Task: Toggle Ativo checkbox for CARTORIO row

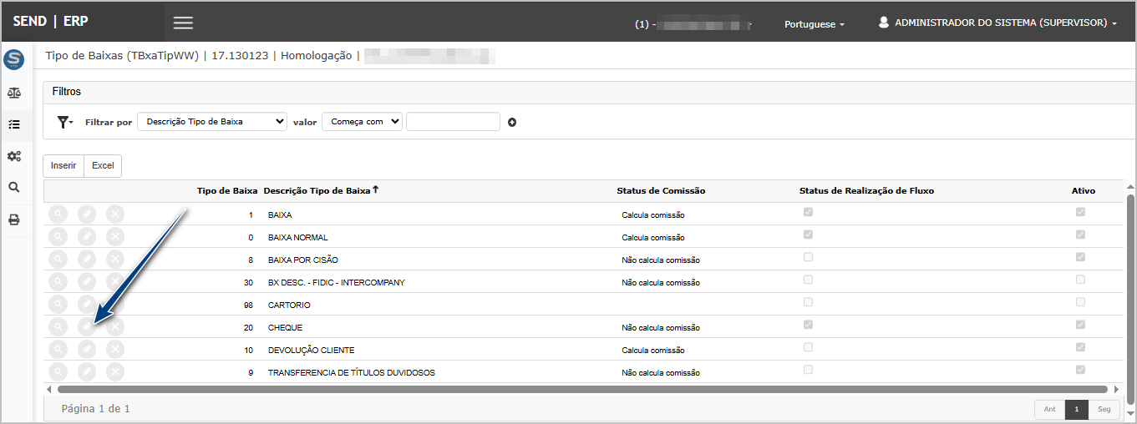Action: click(1080, 302)
